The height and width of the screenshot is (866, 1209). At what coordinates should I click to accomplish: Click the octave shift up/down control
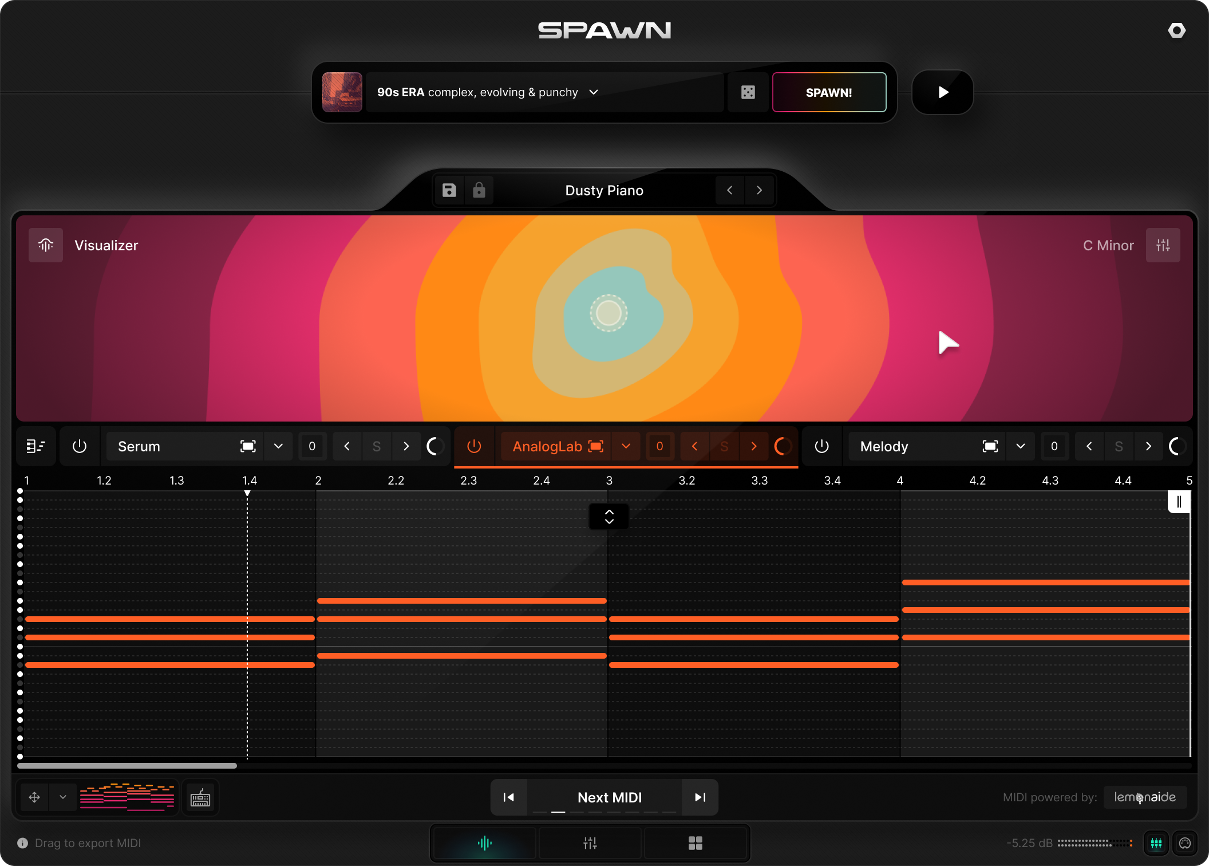pos(609,517)
